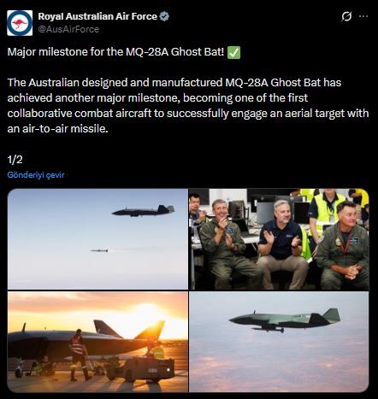Screen dimensions: 378x399
Task: Click the 1/2 thread indicator text
Action: pos(15,160)
